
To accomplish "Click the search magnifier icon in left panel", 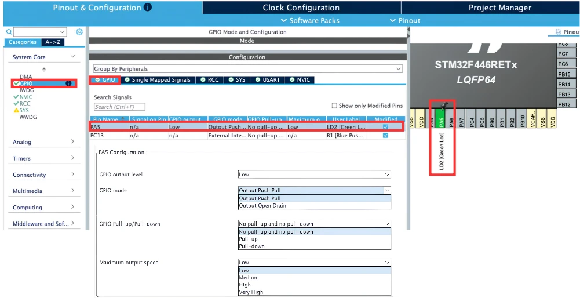I will pos(9,32).
